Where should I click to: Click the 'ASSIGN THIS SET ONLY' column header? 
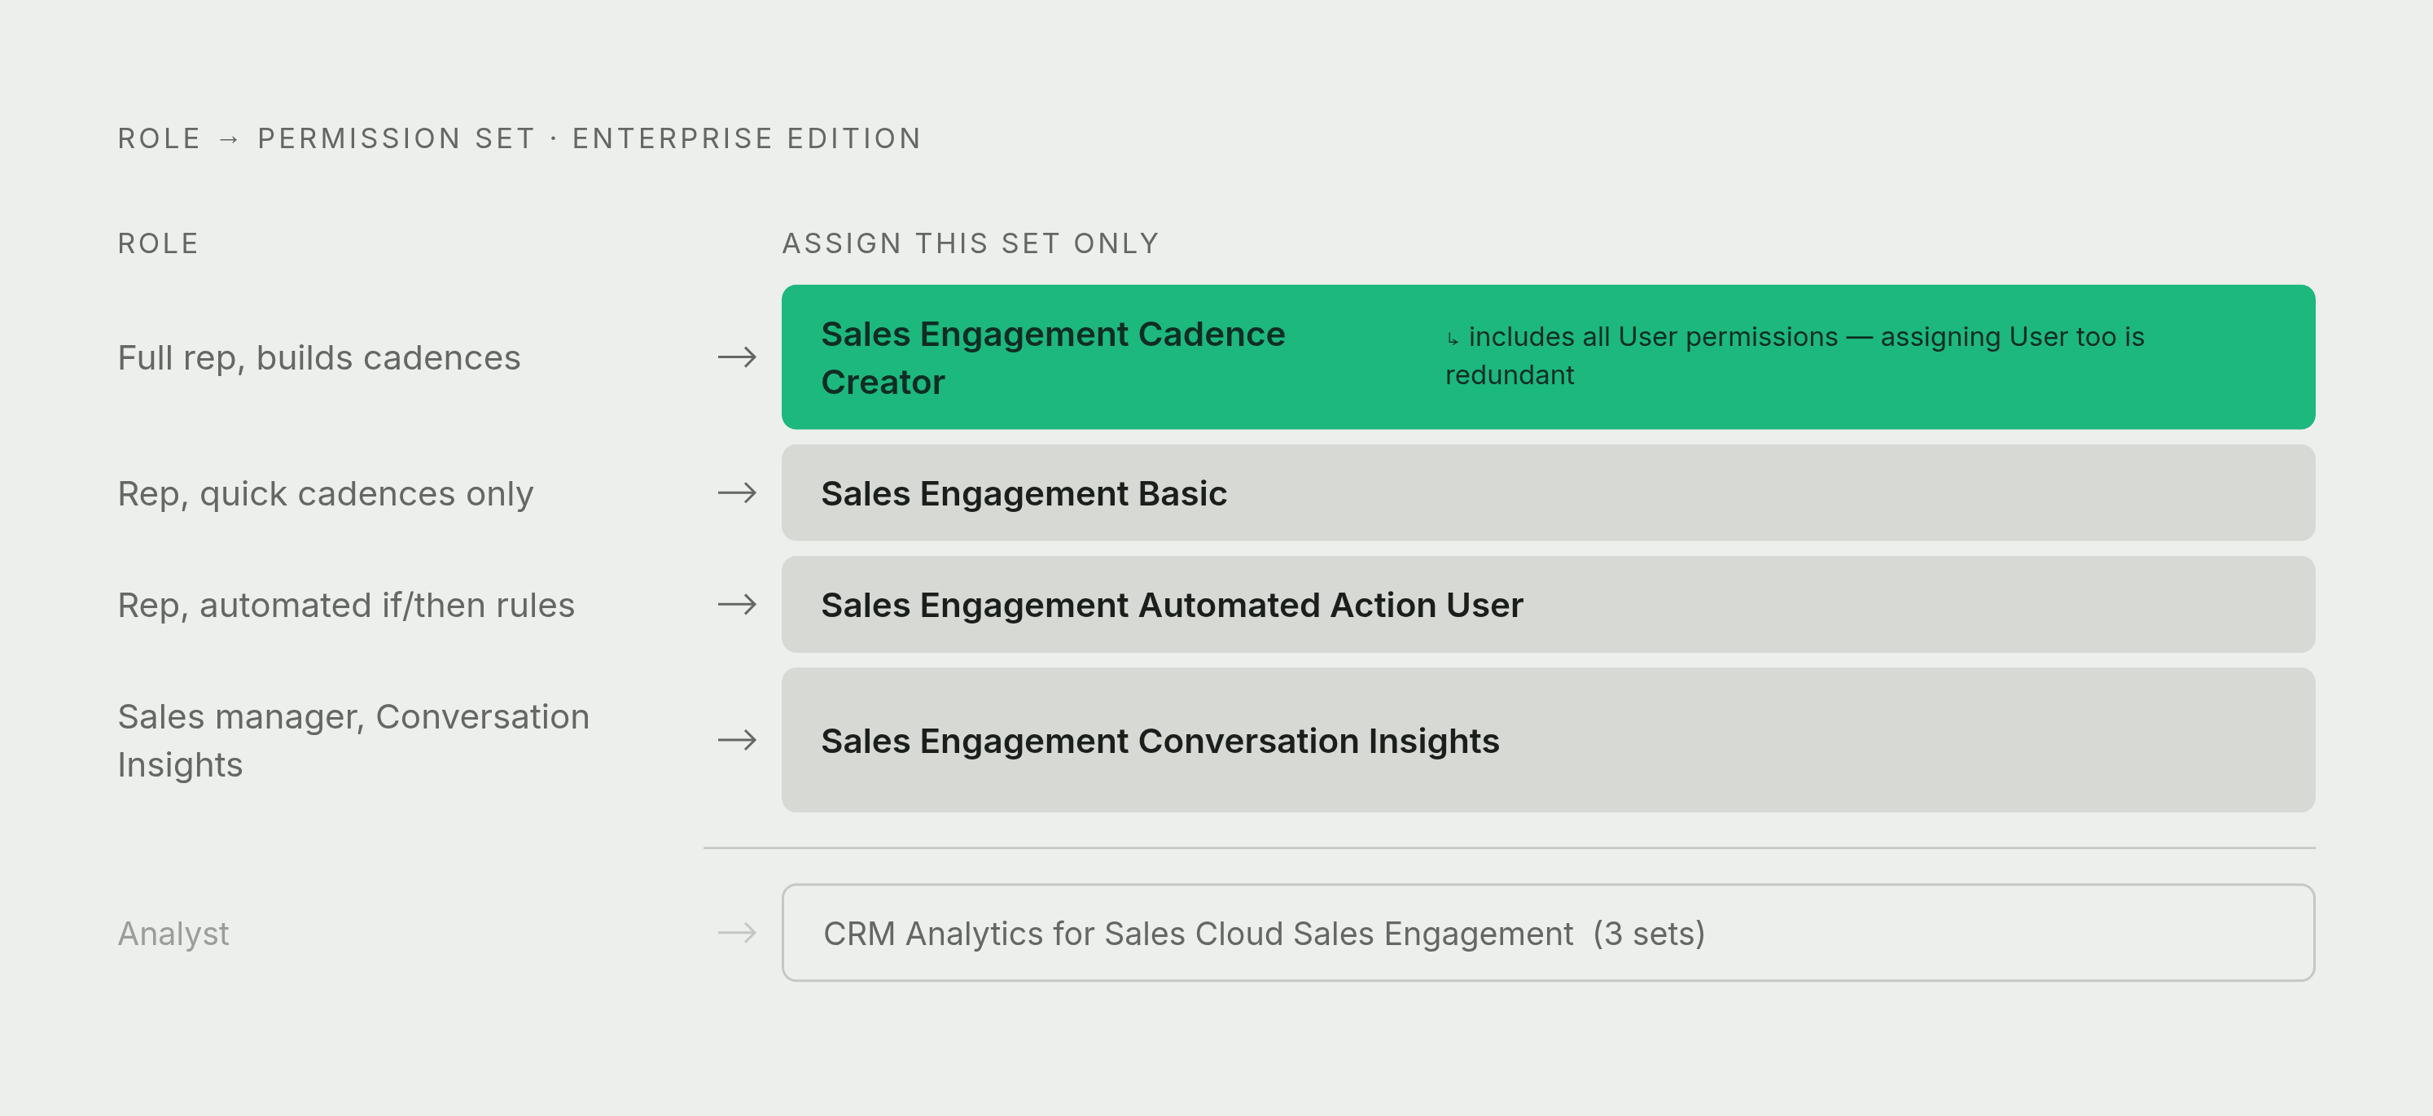pyautogui.click(x=970, y=243)
